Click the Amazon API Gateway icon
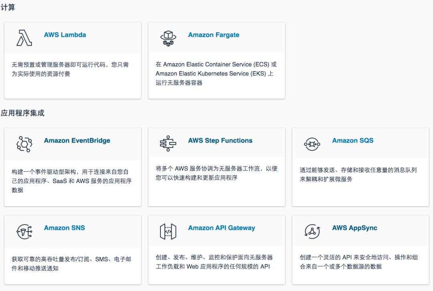The height and width of the screenshot is (291, 433). pyautogui.click(x=168, y=231)
